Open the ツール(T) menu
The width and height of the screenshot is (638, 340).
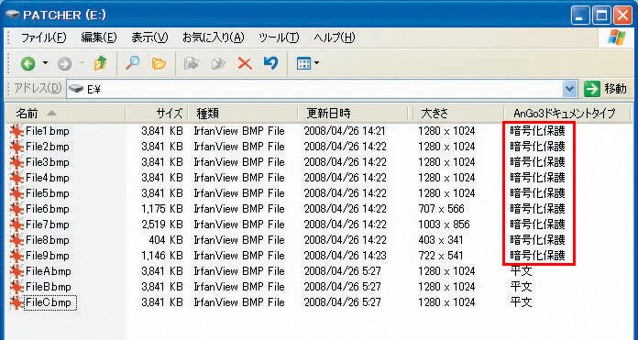click(279, 38)
